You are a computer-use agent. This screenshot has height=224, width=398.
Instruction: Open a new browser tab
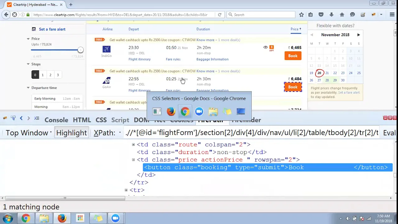coord(71,5)
